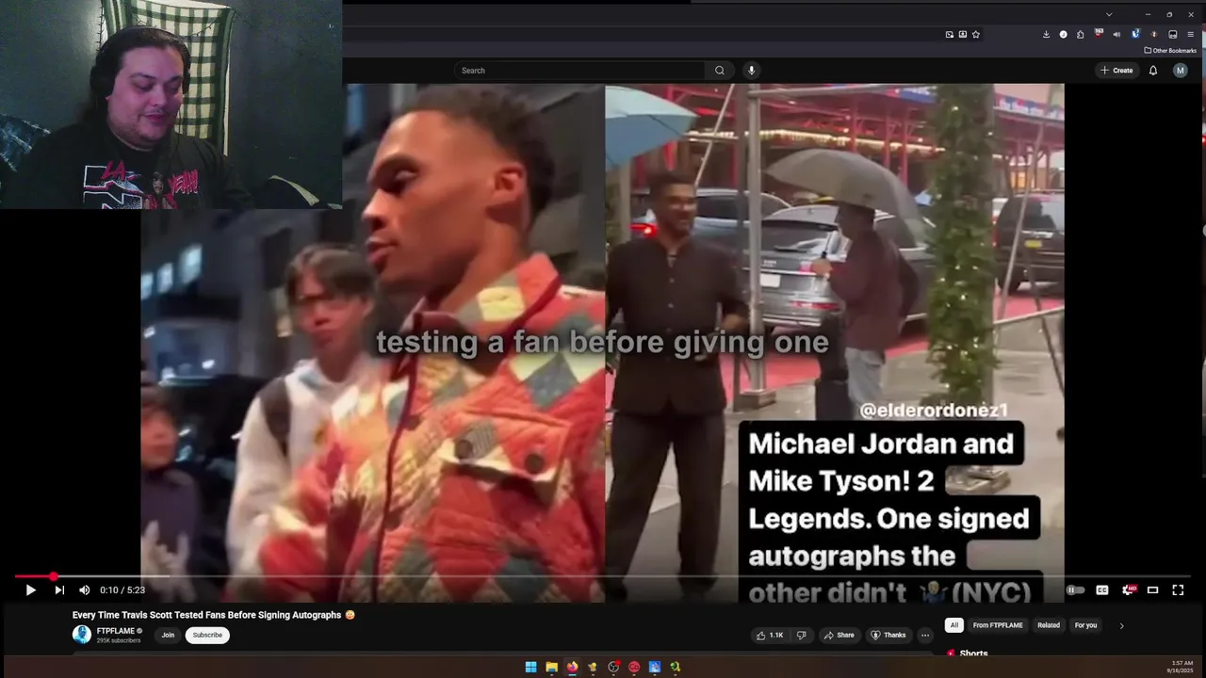Viewport: 1206px width, 678px height.
Task: Skip to the next video
Action: (x=59, y=590)
